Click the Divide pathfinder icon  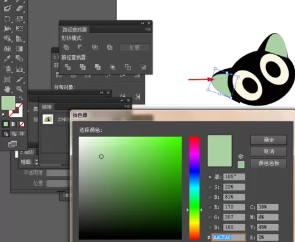(x=67, y=67)
